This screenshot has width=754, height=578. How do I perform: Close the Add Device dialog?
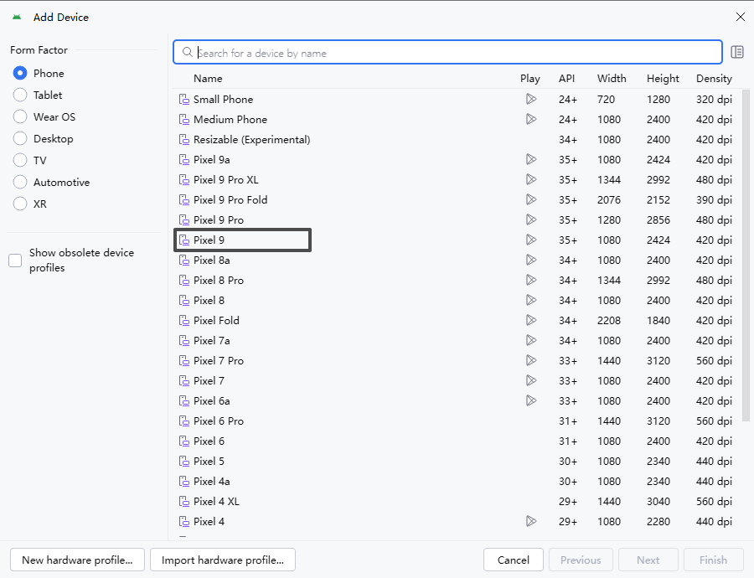tap(741, 18)
